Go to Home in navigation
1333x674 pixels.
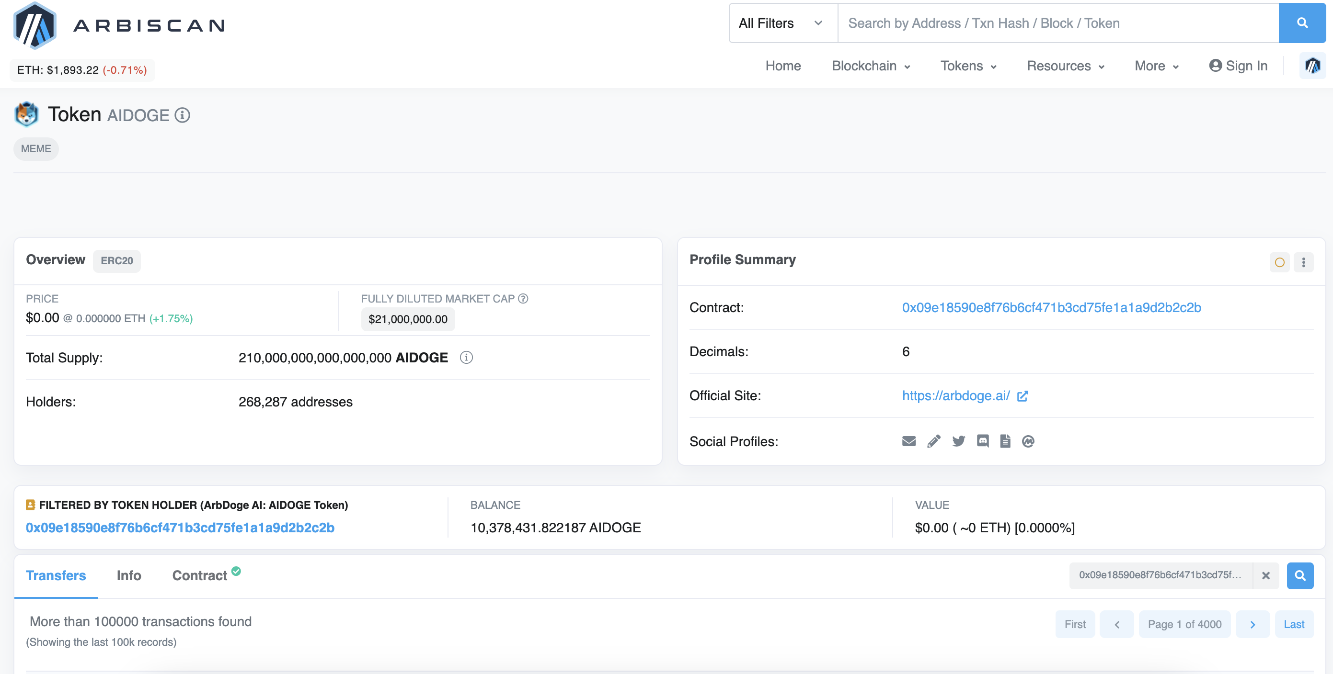click(x=783, y=66)
